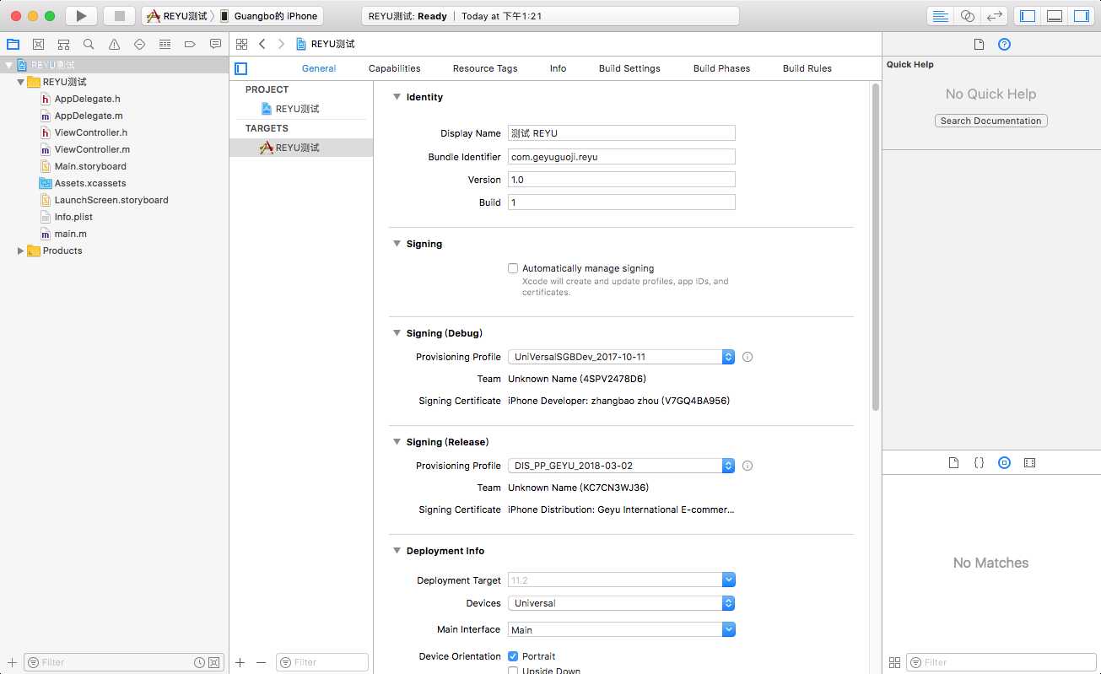Select the Version editor button
This screenshot has width=1101, height=674.
996,16
